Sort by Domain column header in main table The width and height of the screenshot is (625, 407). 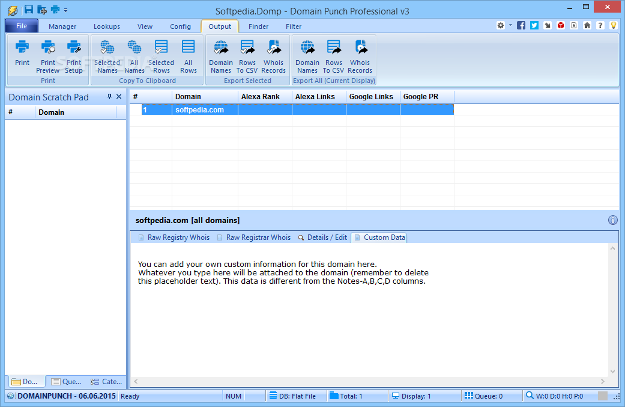point(205,97)
